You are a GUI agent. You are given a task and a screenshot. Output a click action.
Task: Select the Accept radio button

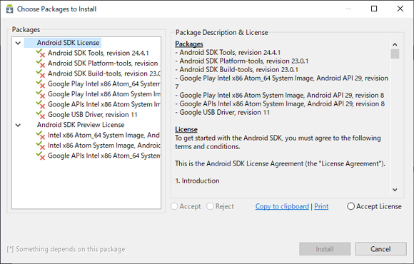pyautogui.click(x=174, y=206)
